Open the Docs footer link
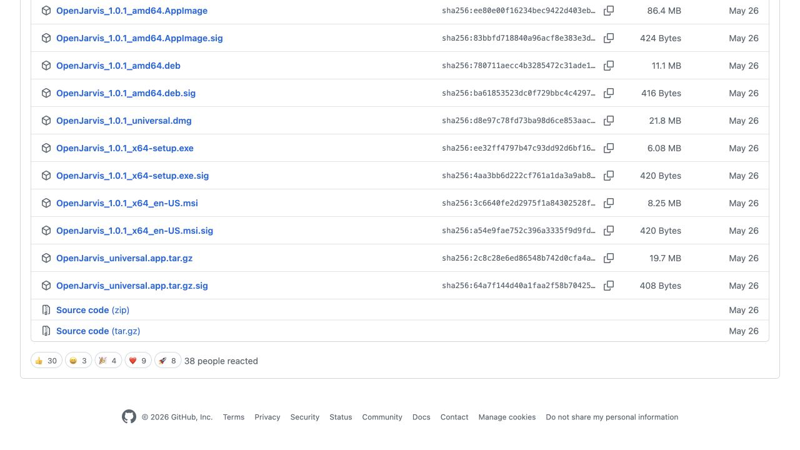Viewport: 800px width, 450px height. pos(421,417)
